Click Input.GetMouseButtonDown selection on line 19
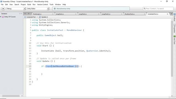 62,66
